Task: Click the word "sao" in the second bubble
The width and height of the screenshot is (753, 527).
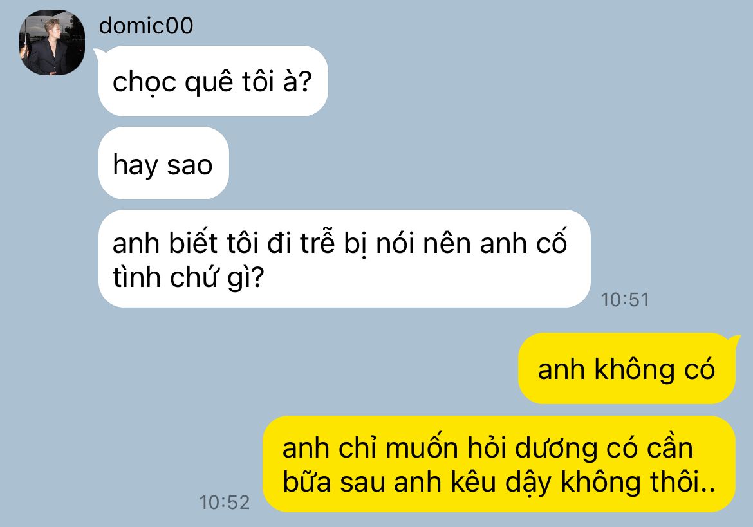Action: [189, 165]
